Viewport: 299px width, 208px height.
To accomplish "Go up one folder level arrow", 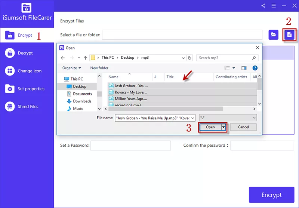I will point(86,58).
